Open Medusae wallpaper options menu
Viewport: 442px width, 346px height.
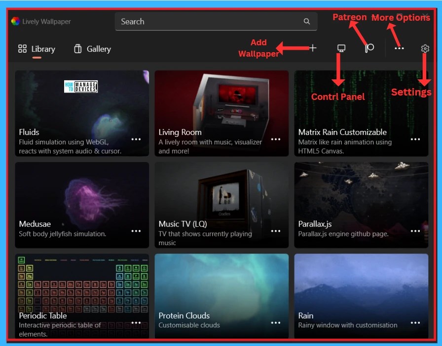(136, 231)
